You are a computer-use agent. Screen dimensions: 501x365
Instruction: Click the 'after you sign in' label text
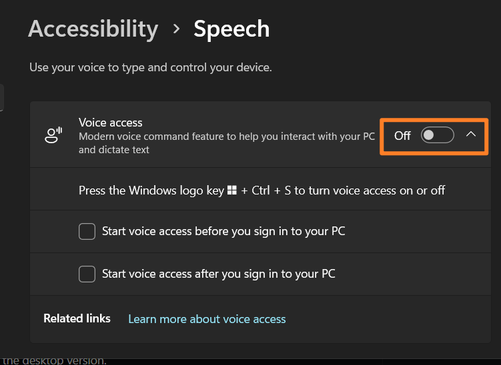[x=219, y=274]
